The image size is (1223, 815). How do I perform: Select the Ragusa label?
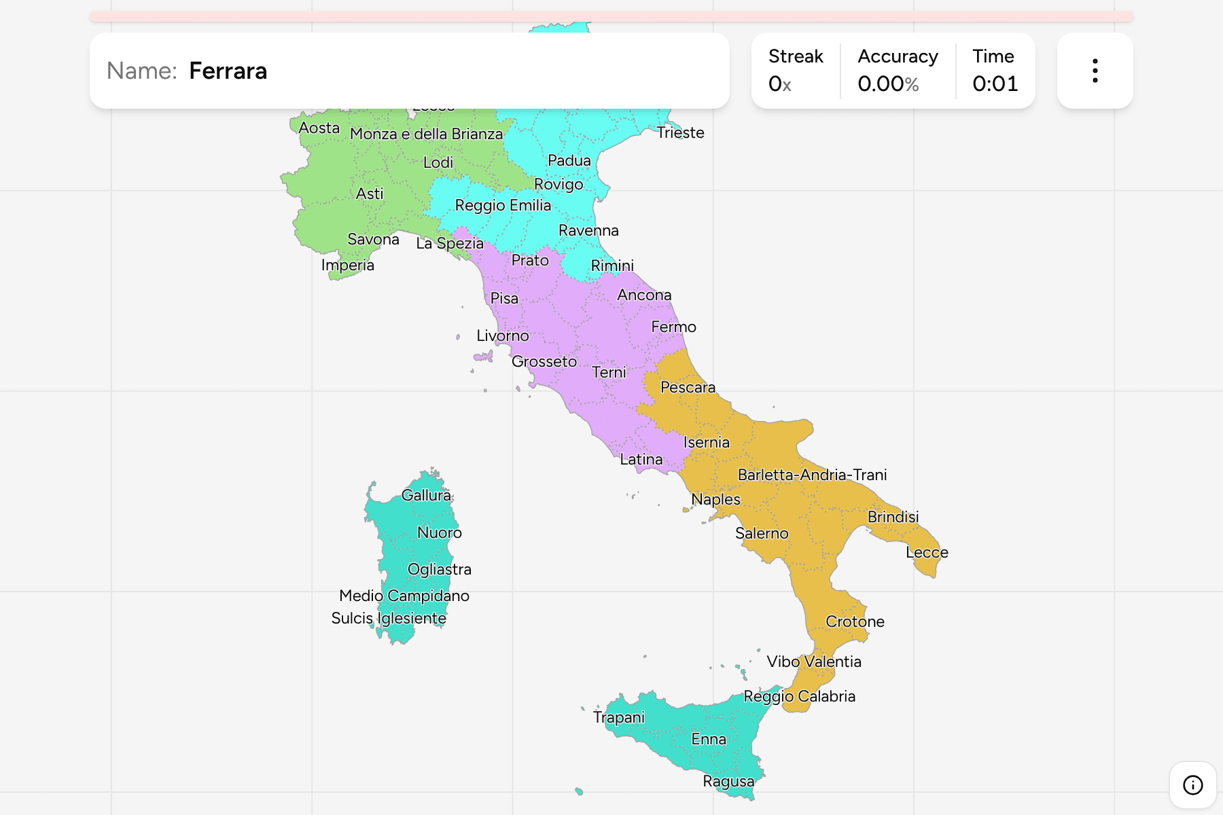(728, 781)
